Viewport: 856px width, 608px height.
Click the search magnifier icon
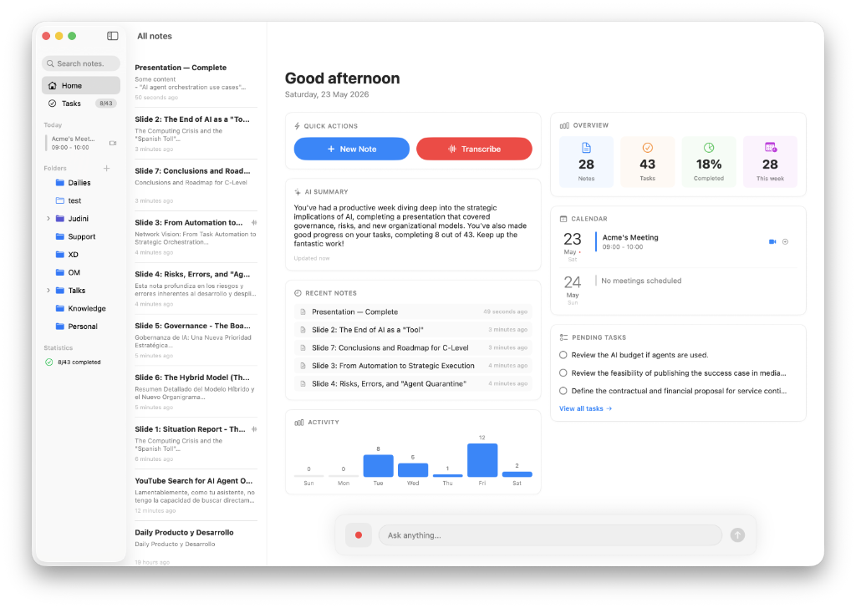coord(50,63)
